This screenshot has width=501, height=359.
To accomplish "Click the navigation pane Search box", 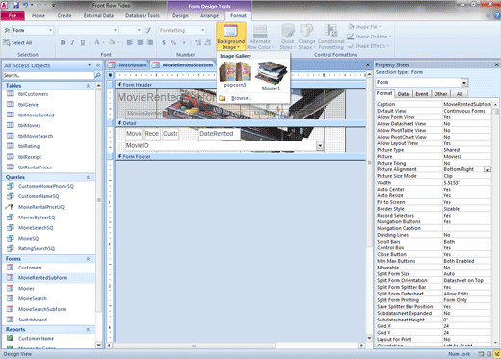I will tap(48, 75).
